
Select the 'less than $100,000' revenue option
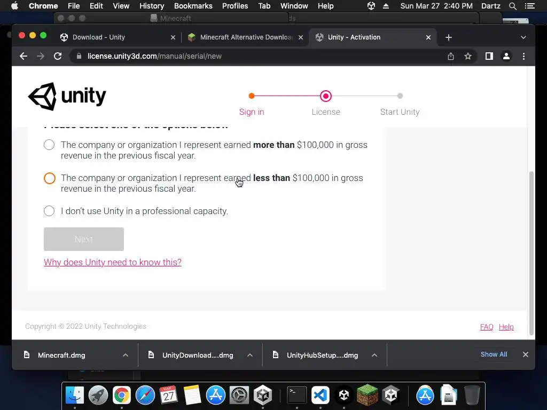point(50,178)
